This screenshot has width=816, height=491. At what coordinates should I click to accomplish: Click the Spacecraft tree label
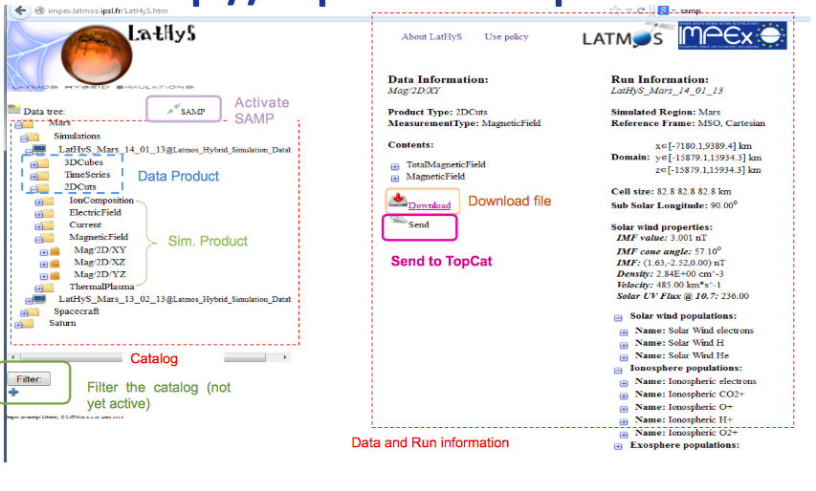[76, 311]
